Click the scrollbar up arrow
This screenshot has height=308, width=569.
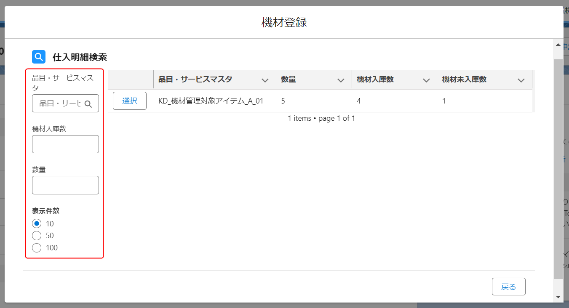coord(558,45)
